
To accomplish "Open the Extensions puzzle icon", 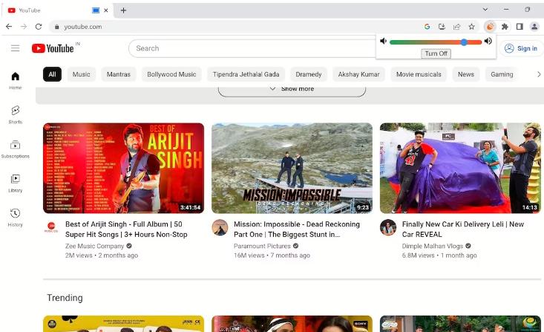I will tap(505, 27).
